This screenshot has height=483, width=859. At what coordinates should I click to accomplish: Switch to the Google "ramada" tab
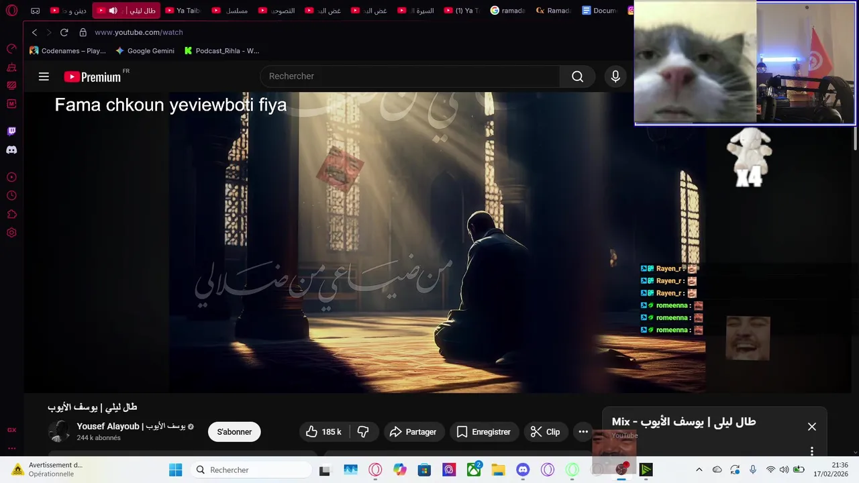click(x=509, y=11)
